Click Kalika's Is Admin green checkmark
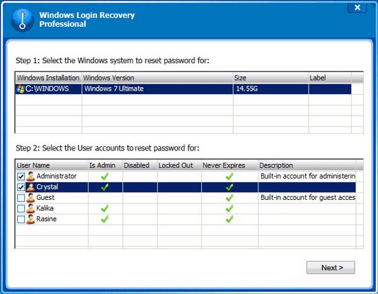 coord(105,208)
